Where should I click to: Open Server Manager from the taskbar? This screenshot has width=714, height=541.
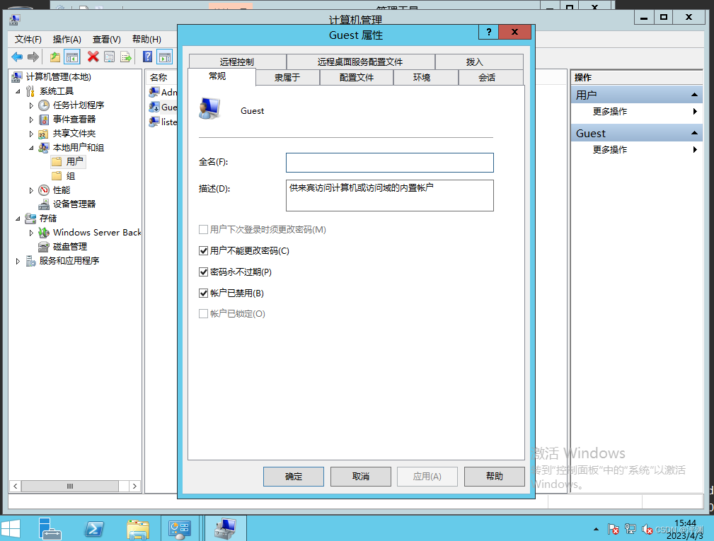click(x=50, y=529)
